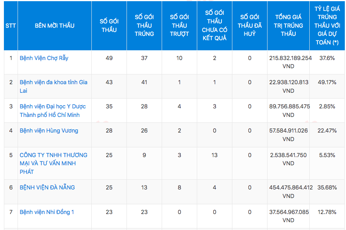Screen dimensions: 346x230
Task: Select the 2.85% ratio cell
Action: [x=327, y=106]
